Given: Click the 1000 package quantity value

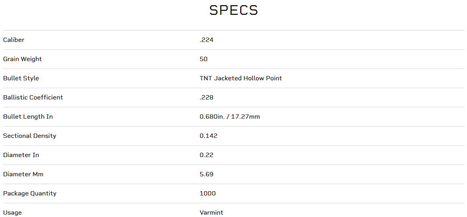Looking at the screenshot, I should [x=208, y=193].
